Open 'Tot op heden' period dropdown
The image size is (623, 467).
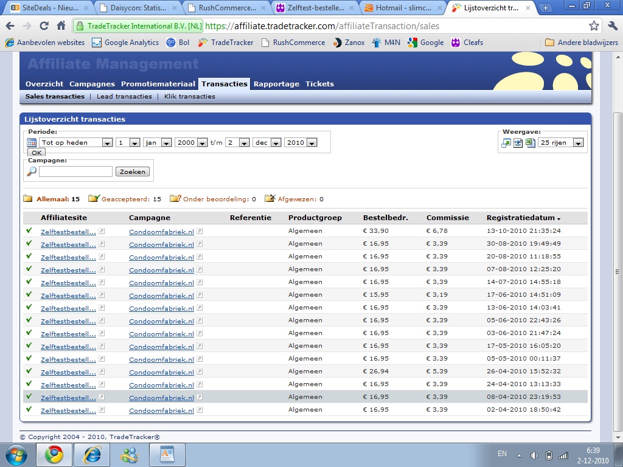[x=76, y=142]
